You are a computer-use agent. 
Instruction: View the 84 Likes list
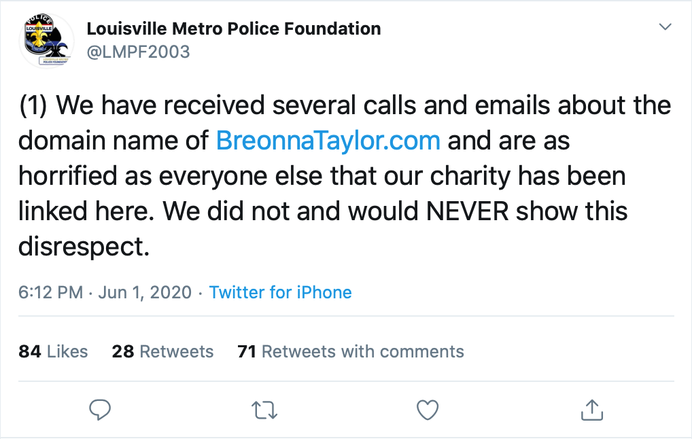[x=53, y=351]
